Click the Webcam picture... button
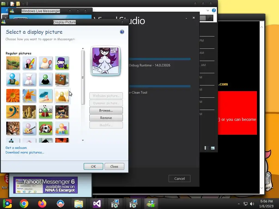 pyautogui.click(x=106, y=96)
